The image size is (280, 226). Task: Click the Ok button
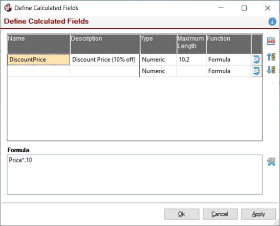point(182,214)
